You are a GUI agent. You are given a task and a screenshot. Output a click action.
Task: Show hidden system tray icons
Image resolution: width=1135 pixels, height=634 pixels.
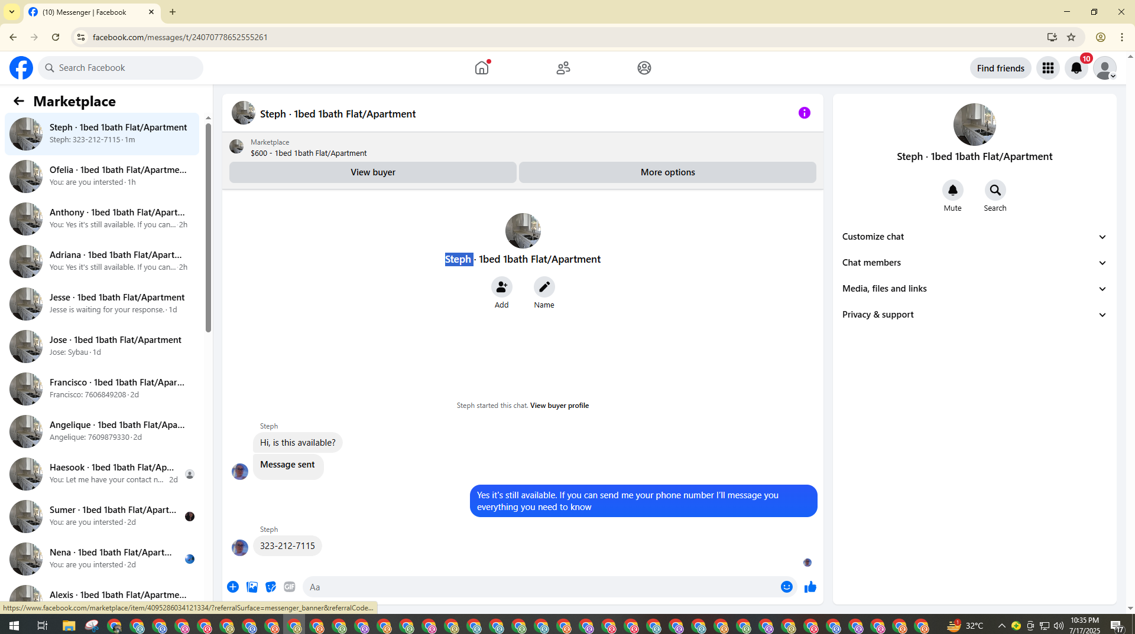[1001, 626]
